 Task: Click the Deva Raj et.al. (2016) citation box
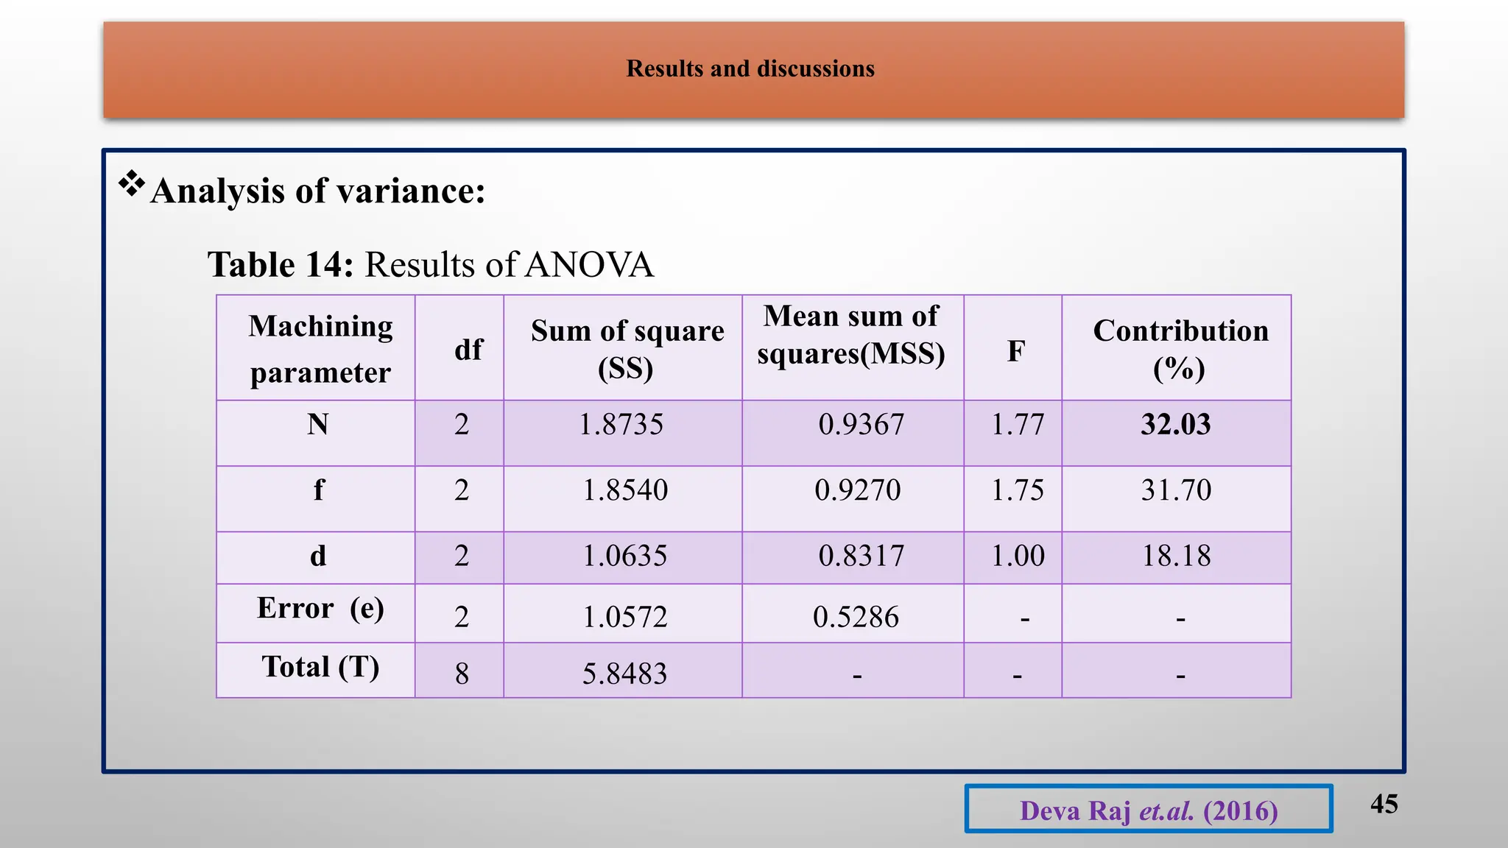pyautogui.click(x=1148, y=810)
